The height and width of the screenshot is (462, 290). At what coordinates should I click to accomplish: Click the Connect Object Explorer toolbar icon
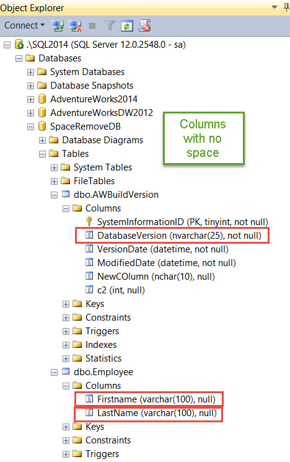click(x=58, y=26)
